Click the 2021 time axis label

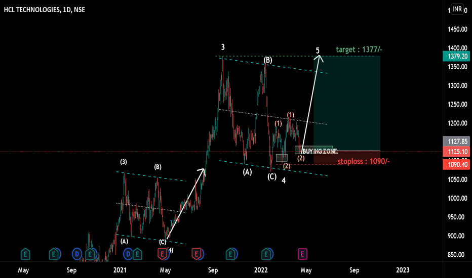point(120,270)
